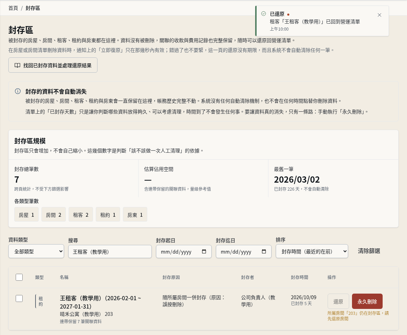The image size is (407, 335).
Task: Go to 首頁 breadcrumb
Action: pyautogui.click(x=13, y=8)
